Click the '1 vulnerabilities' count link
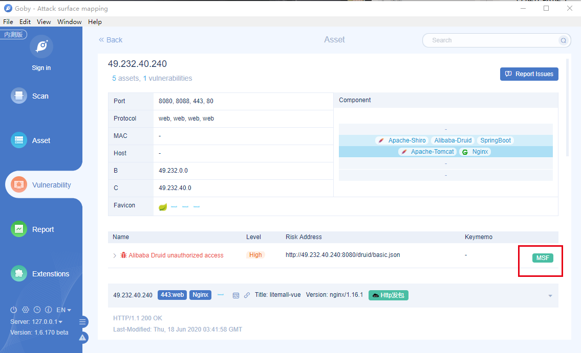Screen dimensions: 581x353 click(167, 78)
